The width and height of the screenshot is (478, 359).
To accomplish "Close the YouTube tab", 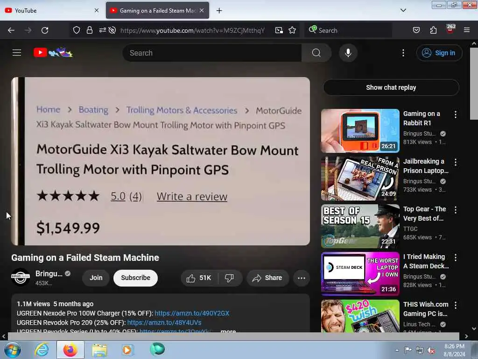I will click(x=97, y=10).
